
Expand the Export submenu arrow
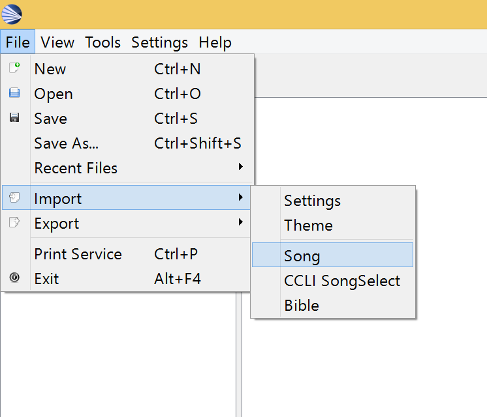241,222
